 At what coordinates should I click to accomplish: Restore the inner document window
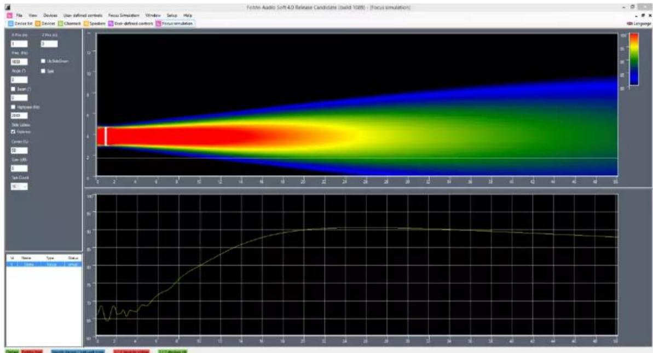point(643,15)
